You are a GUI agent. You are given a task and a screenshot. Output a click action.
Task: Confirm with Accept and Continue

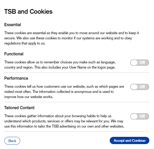click(129, 140)
